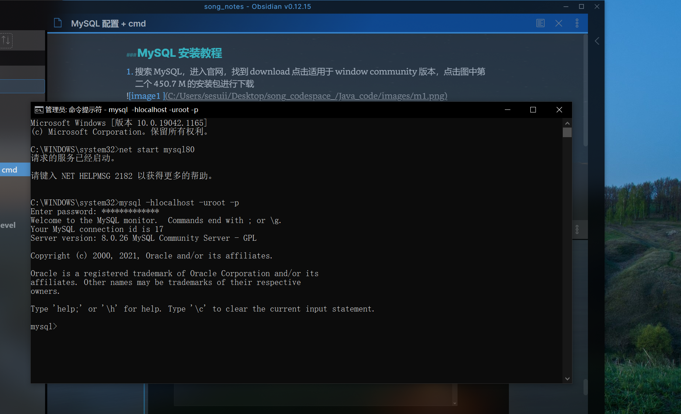Click the "mysql -hlocalhost -uroot -p" command line
The height and width of the screenshot is (414, 681).
pyautogui.click(x=135, y=202)
